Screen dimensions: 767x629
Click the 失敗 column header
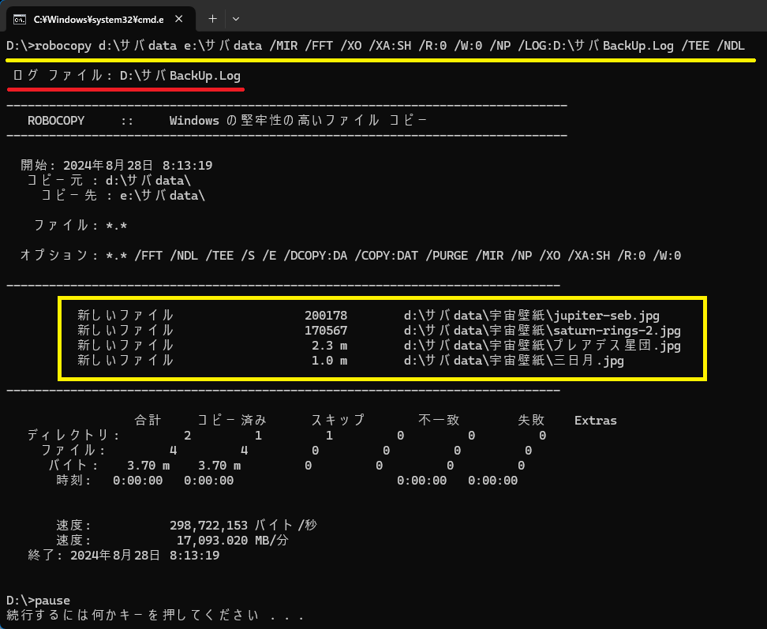(531, 420)
